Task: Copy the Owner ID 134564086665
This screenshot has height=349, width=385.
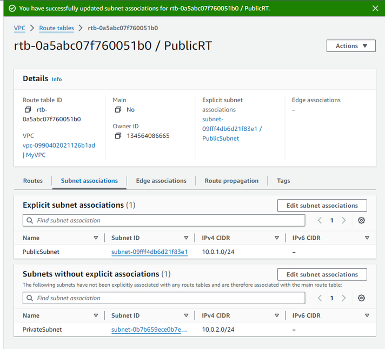Action: point(118,136)
